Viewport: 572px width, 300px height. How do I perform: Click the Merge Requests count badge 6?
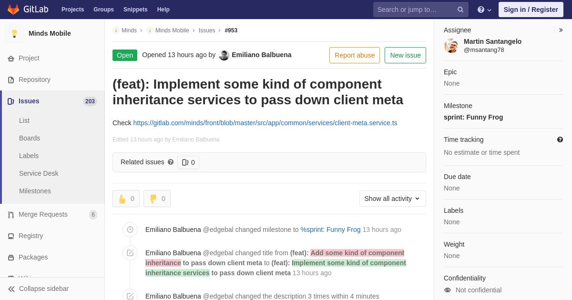[93, 215]
